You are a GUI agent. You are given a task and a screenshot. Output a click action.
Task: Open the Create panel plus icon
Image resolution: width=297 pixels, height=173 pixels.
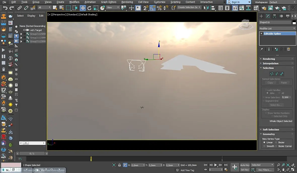click(x=261, y=16)
